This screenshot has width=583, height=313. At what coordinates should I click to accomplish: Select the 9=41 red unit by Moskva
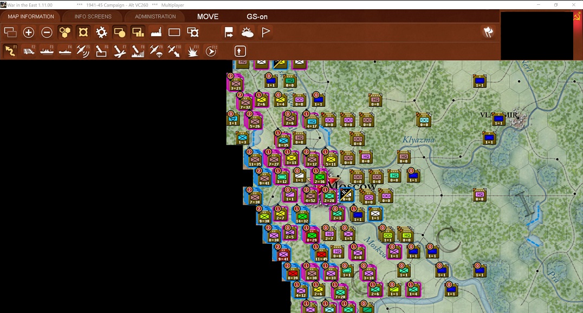pos(283,255)
